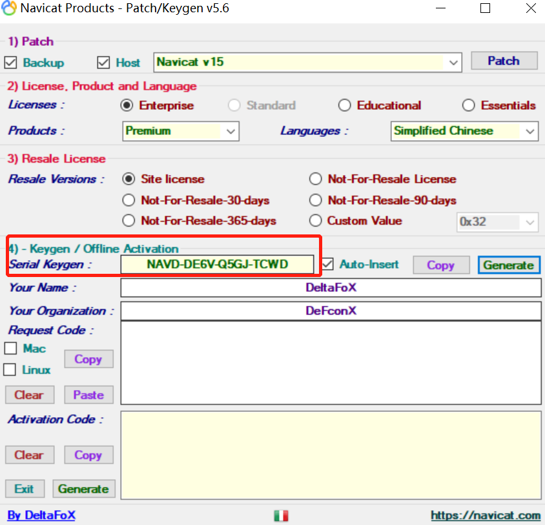This screenshot has width=545, height=525.
Task: Copy the serial key with Copy button
Action: point(441,265)
